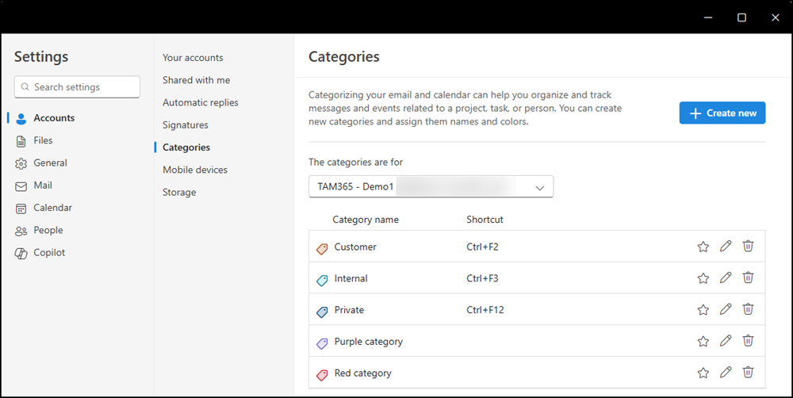Click the Ctrl+F12 shortcut text
Screen dimensions: 793x398
(485, 310)
